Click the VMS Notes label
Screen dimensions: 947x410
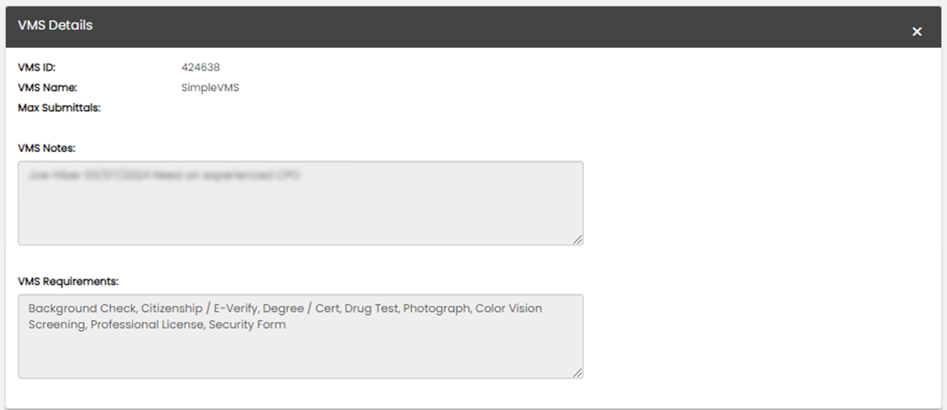coord(47,148)
